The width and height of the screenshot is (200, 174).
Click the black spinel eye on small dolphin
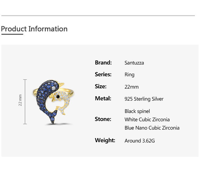tap(58, 97)
